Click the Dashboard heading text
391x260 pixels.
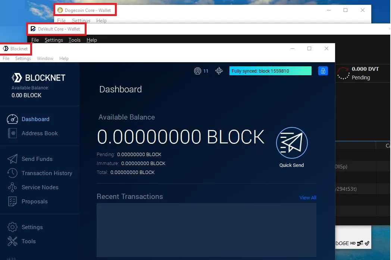click(x=121, y=89)
